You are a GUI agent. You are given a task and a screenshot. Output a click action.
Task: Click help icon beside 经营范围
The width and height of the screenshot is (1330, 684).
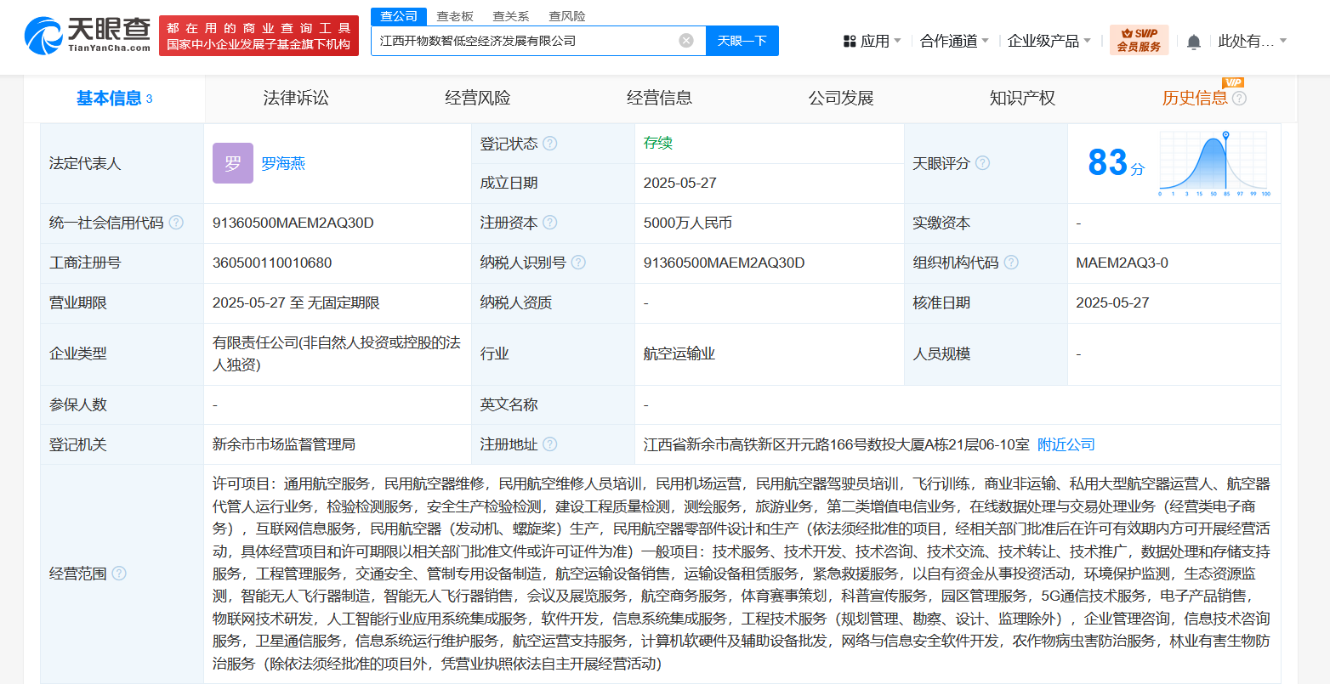click(119, 574)
